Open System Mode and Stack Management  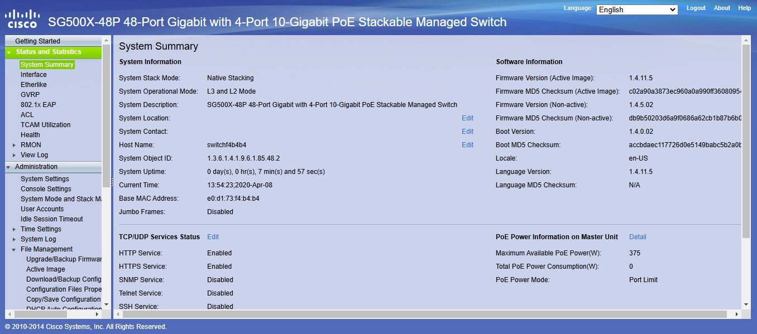click(61, 199)
